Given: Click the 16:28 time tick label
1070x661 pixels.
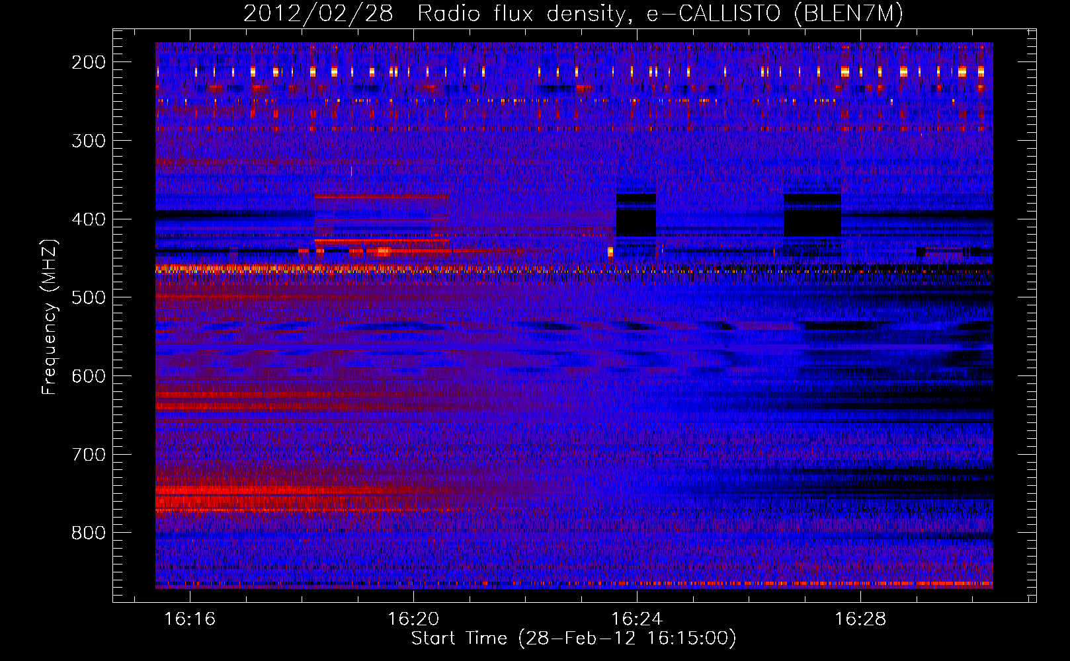Looking at the screenshot, I should 860,619.
